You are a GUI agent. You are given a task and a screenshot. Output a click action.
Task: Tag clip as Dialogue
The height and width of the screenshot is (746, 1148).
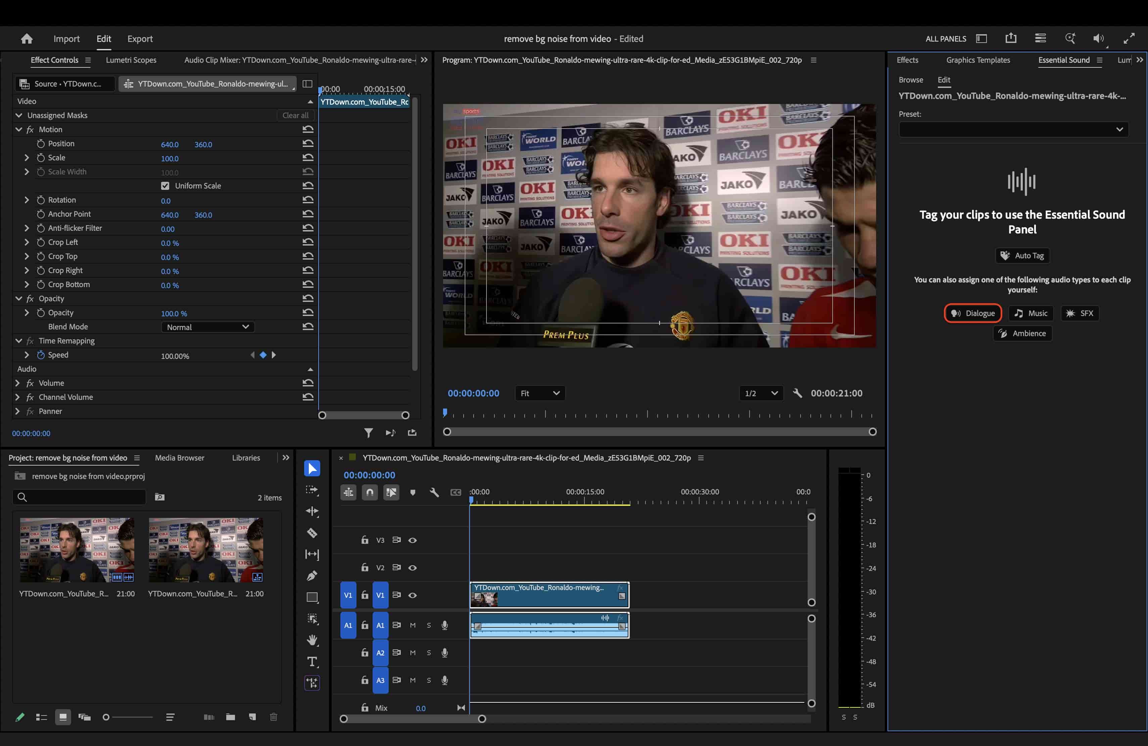972,313
